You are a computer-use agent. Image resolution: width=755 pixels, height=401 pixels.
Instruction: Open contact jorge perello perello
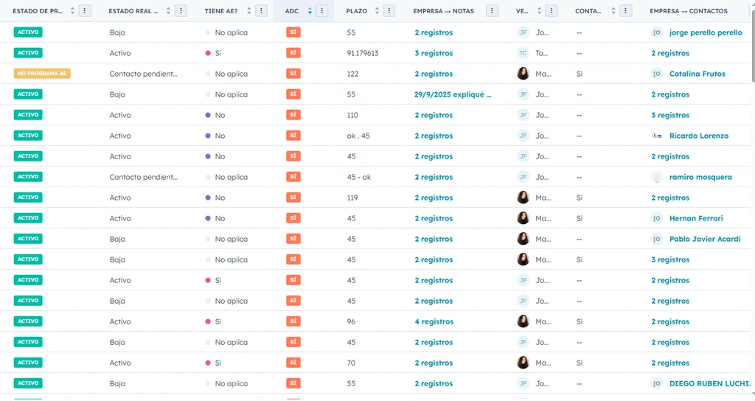tap(705, 32)
